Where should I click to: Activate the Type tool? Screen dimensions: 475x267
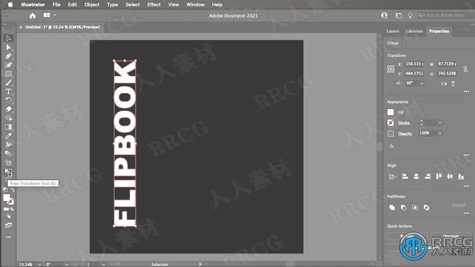[x=9, y=92]
